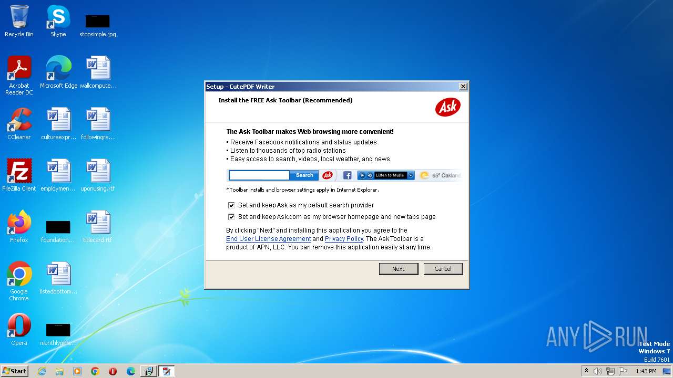The width and height of the screenshot is (673, 378).
Task: Click the volume speaker tray icon
Action: pyautogui.click(x=598, y=371)
